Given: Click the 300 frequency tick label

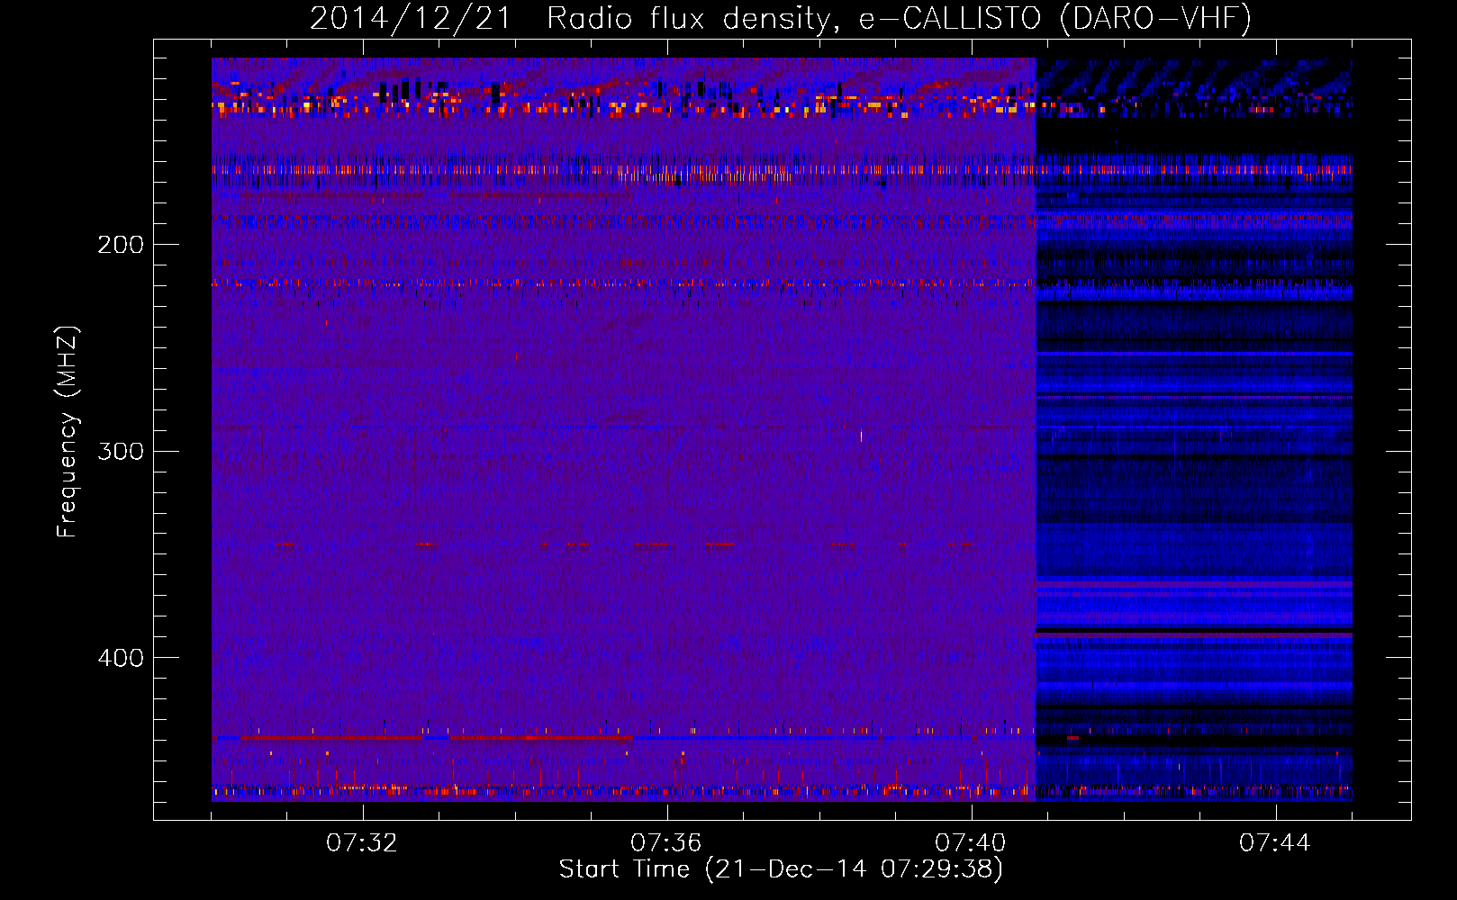Looking at the screenshot, I should 121,451.
